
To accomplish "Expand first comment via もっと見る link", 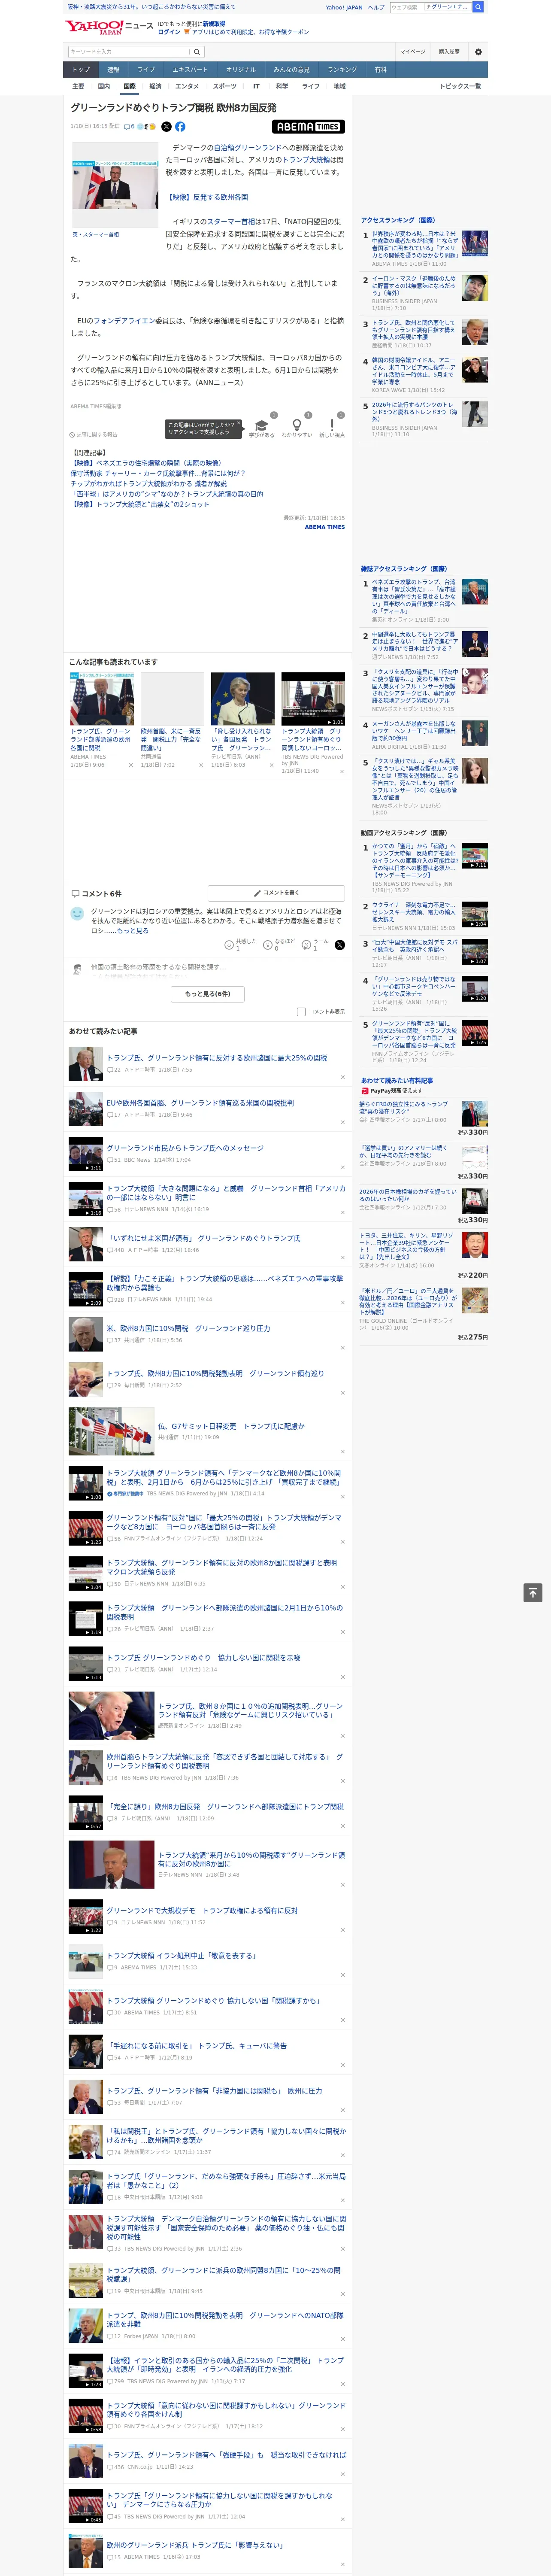I will point(132,930).
